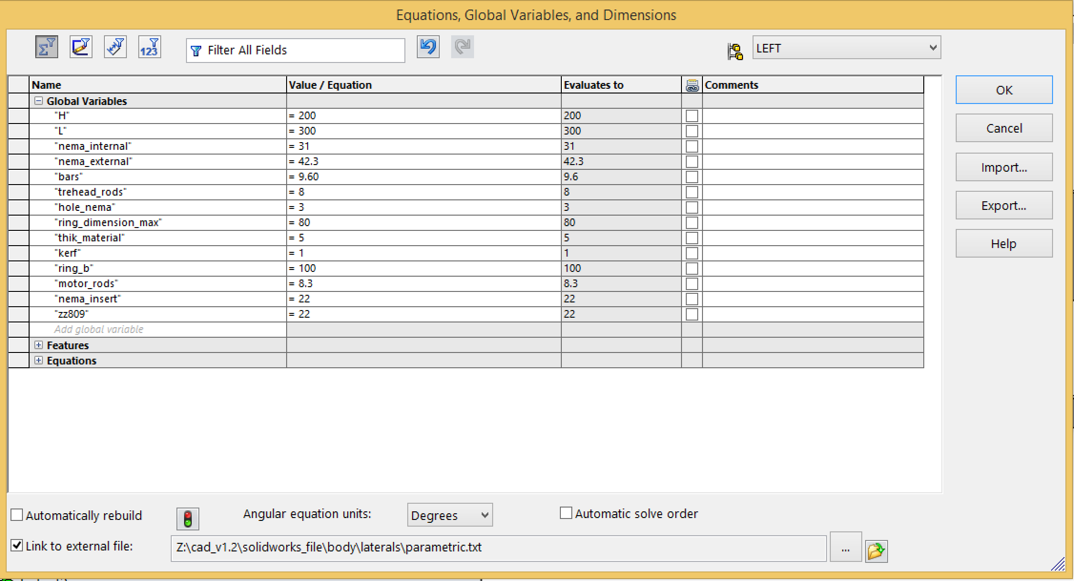Click the "= 80" value cell
Viewport: 1074px width, 581px height.
click(424, 223)
